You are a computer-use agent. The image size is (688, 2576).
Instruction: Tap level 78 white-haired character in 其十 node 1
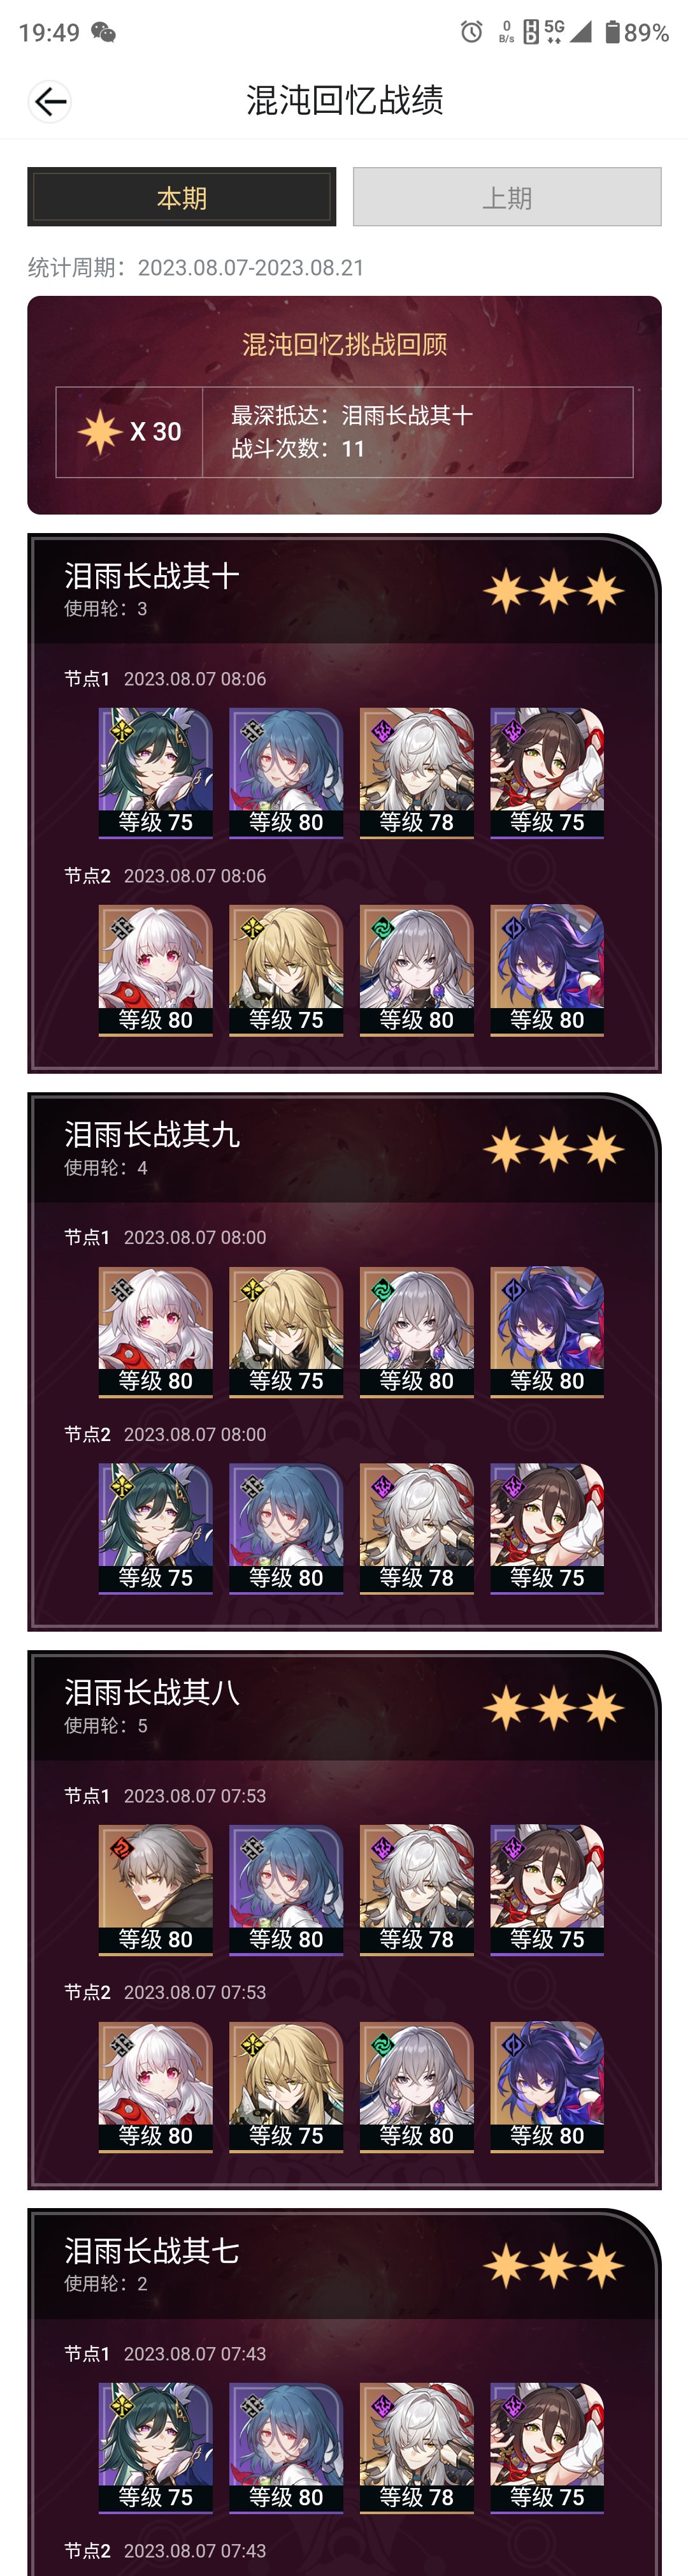tap(417, 773)
